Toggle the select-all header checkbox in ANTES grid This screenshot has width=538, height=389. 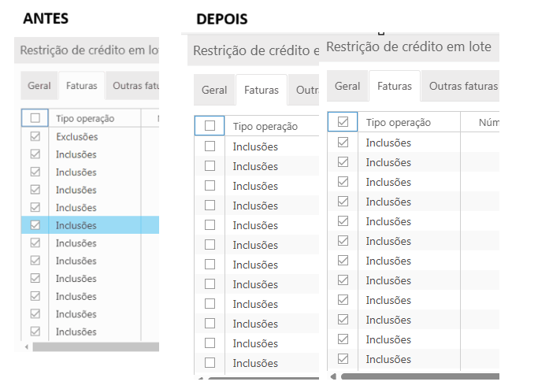coord(35,118)
